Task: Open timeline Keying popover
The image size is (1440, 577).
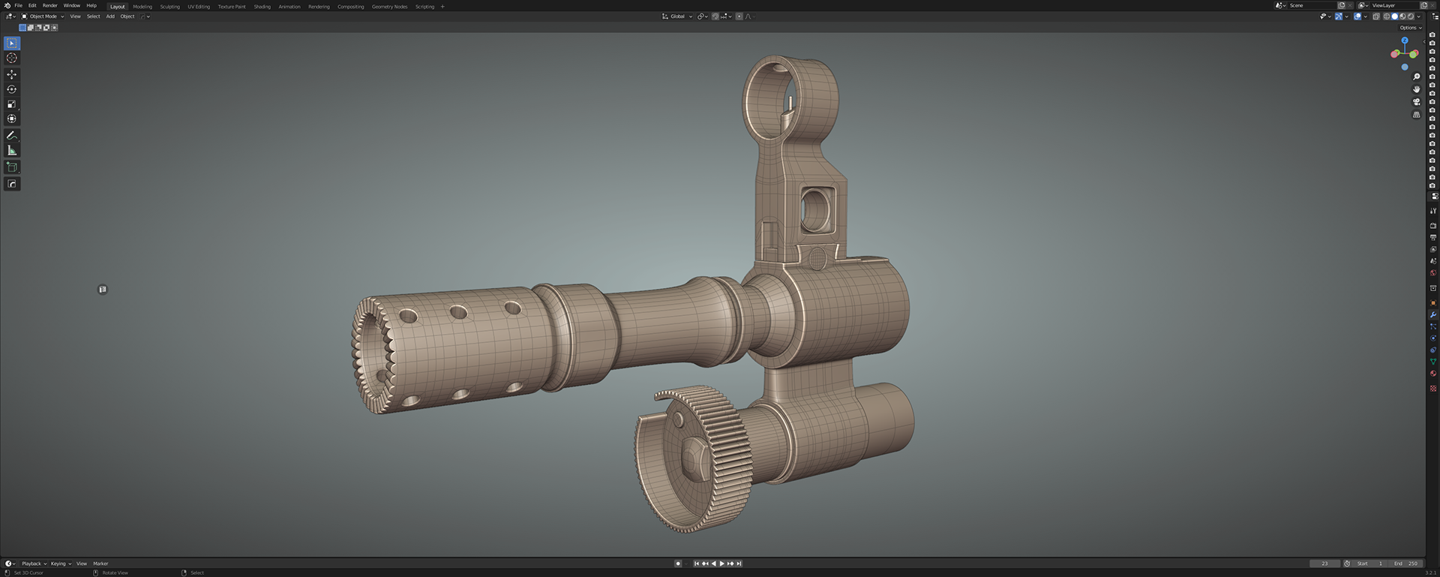Action: (61, 563)
